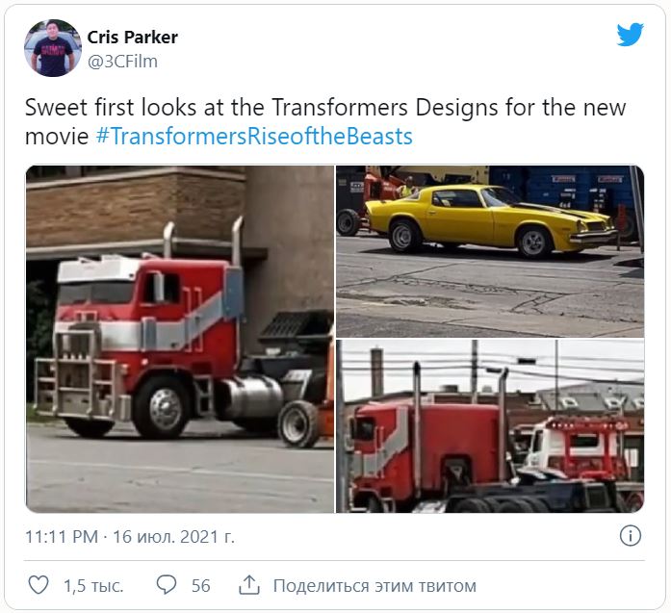Viewport: 671px width, 613px height.
Task: Click the 16 июл. 2021 date text
Action: pos(173,536)
